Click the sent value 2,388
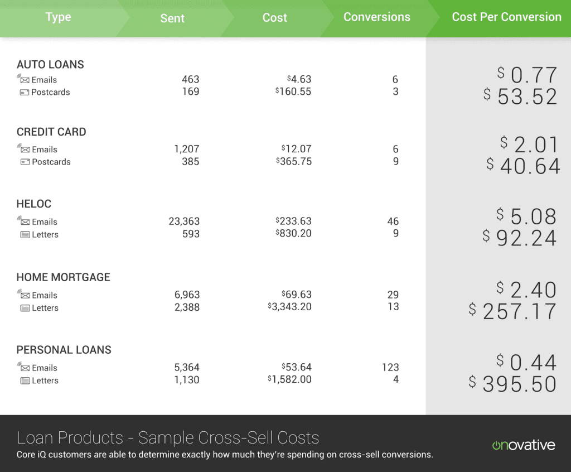 point(187,307)
